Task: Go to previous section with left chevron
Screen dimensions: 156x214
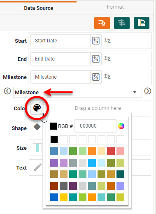Action: [x=7, y=91]
